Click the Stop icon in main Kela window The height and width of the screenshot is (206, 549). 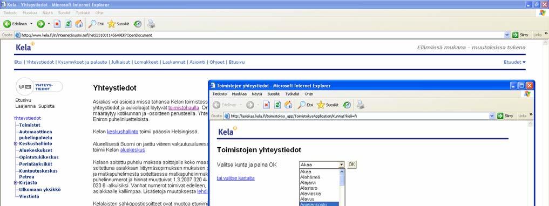[57, 24]
